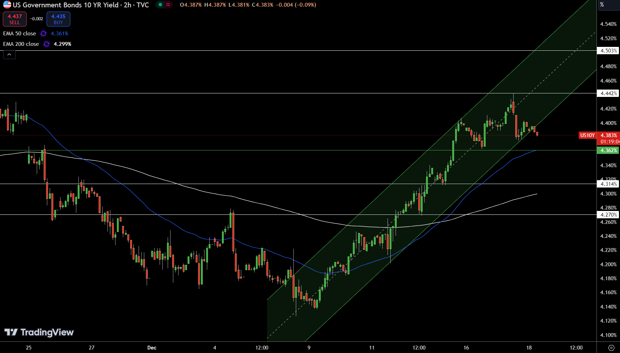Click the 4.314% horizontal line price label
The height and width of the screenshot is (353, 620).
(608, 184)
